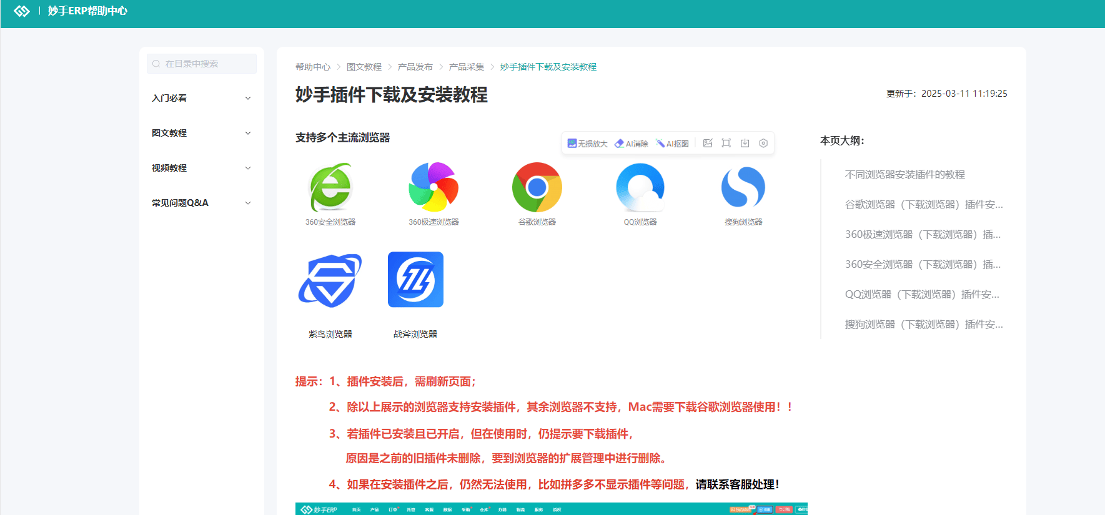
Task: Click the magnifier icon in the directory search box
Action: [156, 64]
